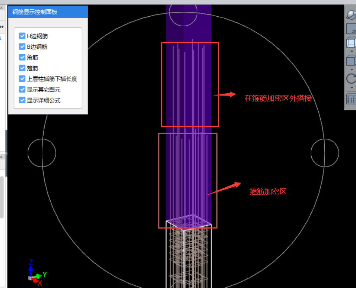Click the orbit view sphere icon
The width and height of the screenshot is (356, 288).
click(351, 14)
